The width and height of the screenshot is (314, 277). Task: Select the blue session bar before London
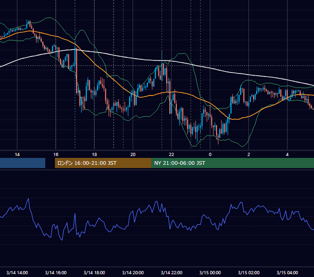tap(23, 163)
